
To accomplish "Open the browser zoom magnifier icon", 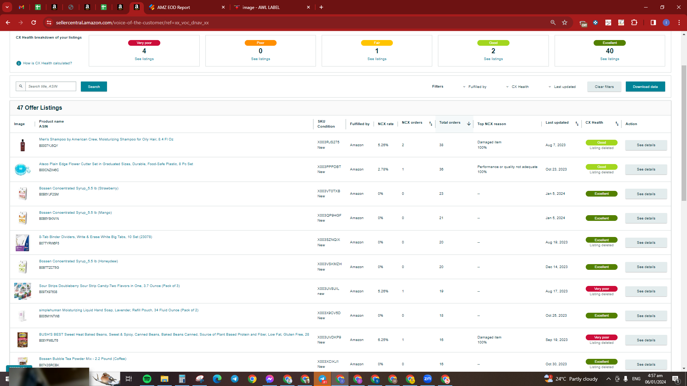I will tap(553, 23).
